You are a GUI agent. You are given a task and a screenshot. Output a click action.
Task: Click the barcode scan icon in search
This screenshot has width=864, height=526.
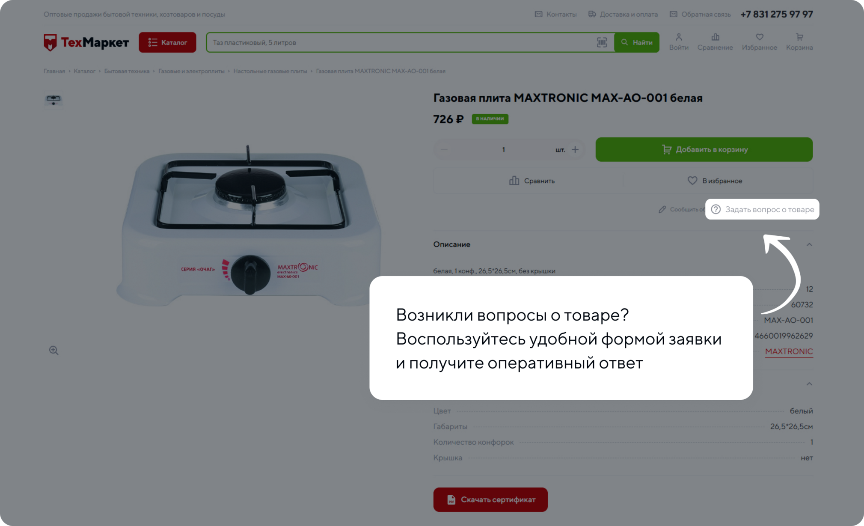click(x=602, y=42)
